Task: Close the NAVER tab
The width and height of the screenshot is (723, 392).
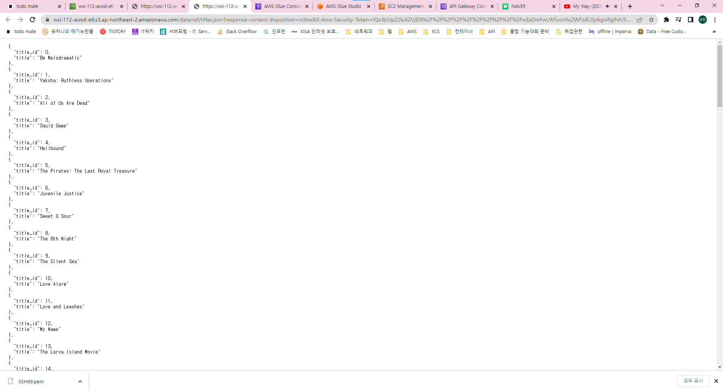Action: (554, 6)
